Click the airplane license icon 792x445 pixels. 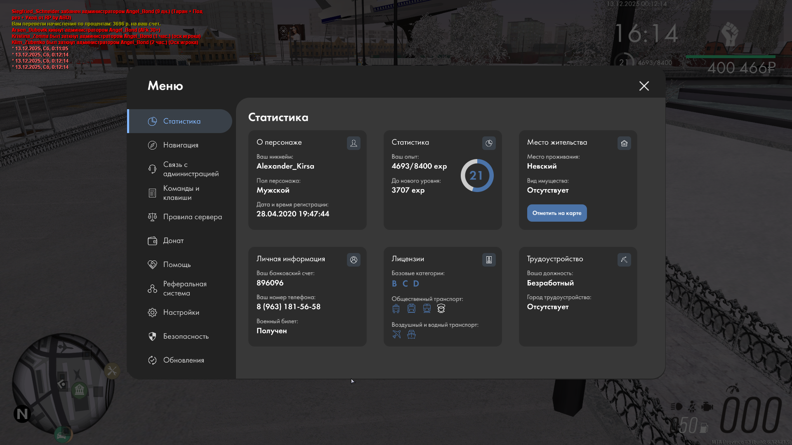tap(396, 334)
